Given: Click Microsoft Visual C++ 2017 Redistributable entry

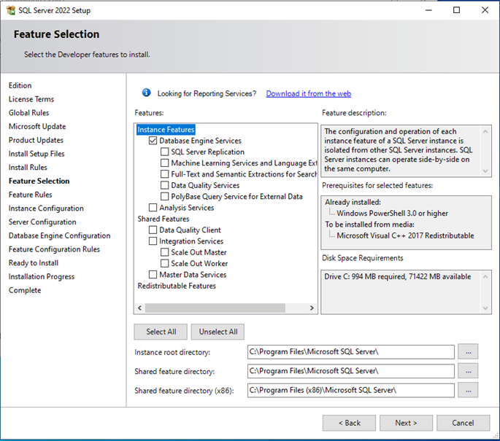Looking at the screenshot, I should (405, 235).
